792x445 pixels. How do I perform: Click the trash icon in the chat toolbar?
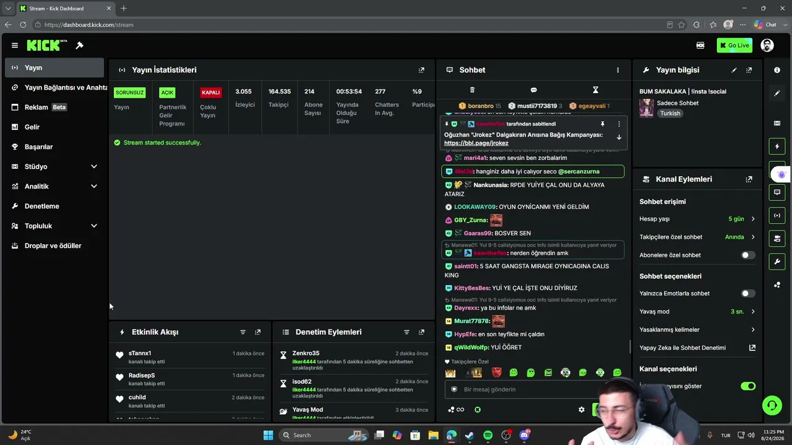click(472, 90)
